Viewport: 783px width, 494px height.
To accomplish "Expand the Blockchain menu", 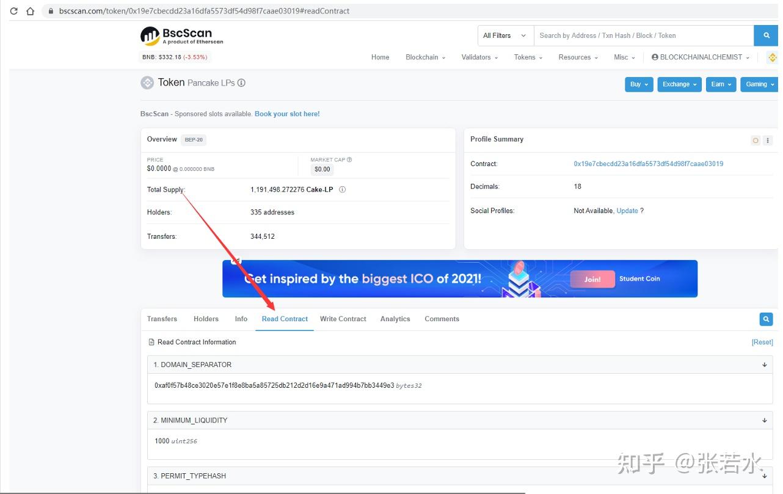I will tap(425, 57).
